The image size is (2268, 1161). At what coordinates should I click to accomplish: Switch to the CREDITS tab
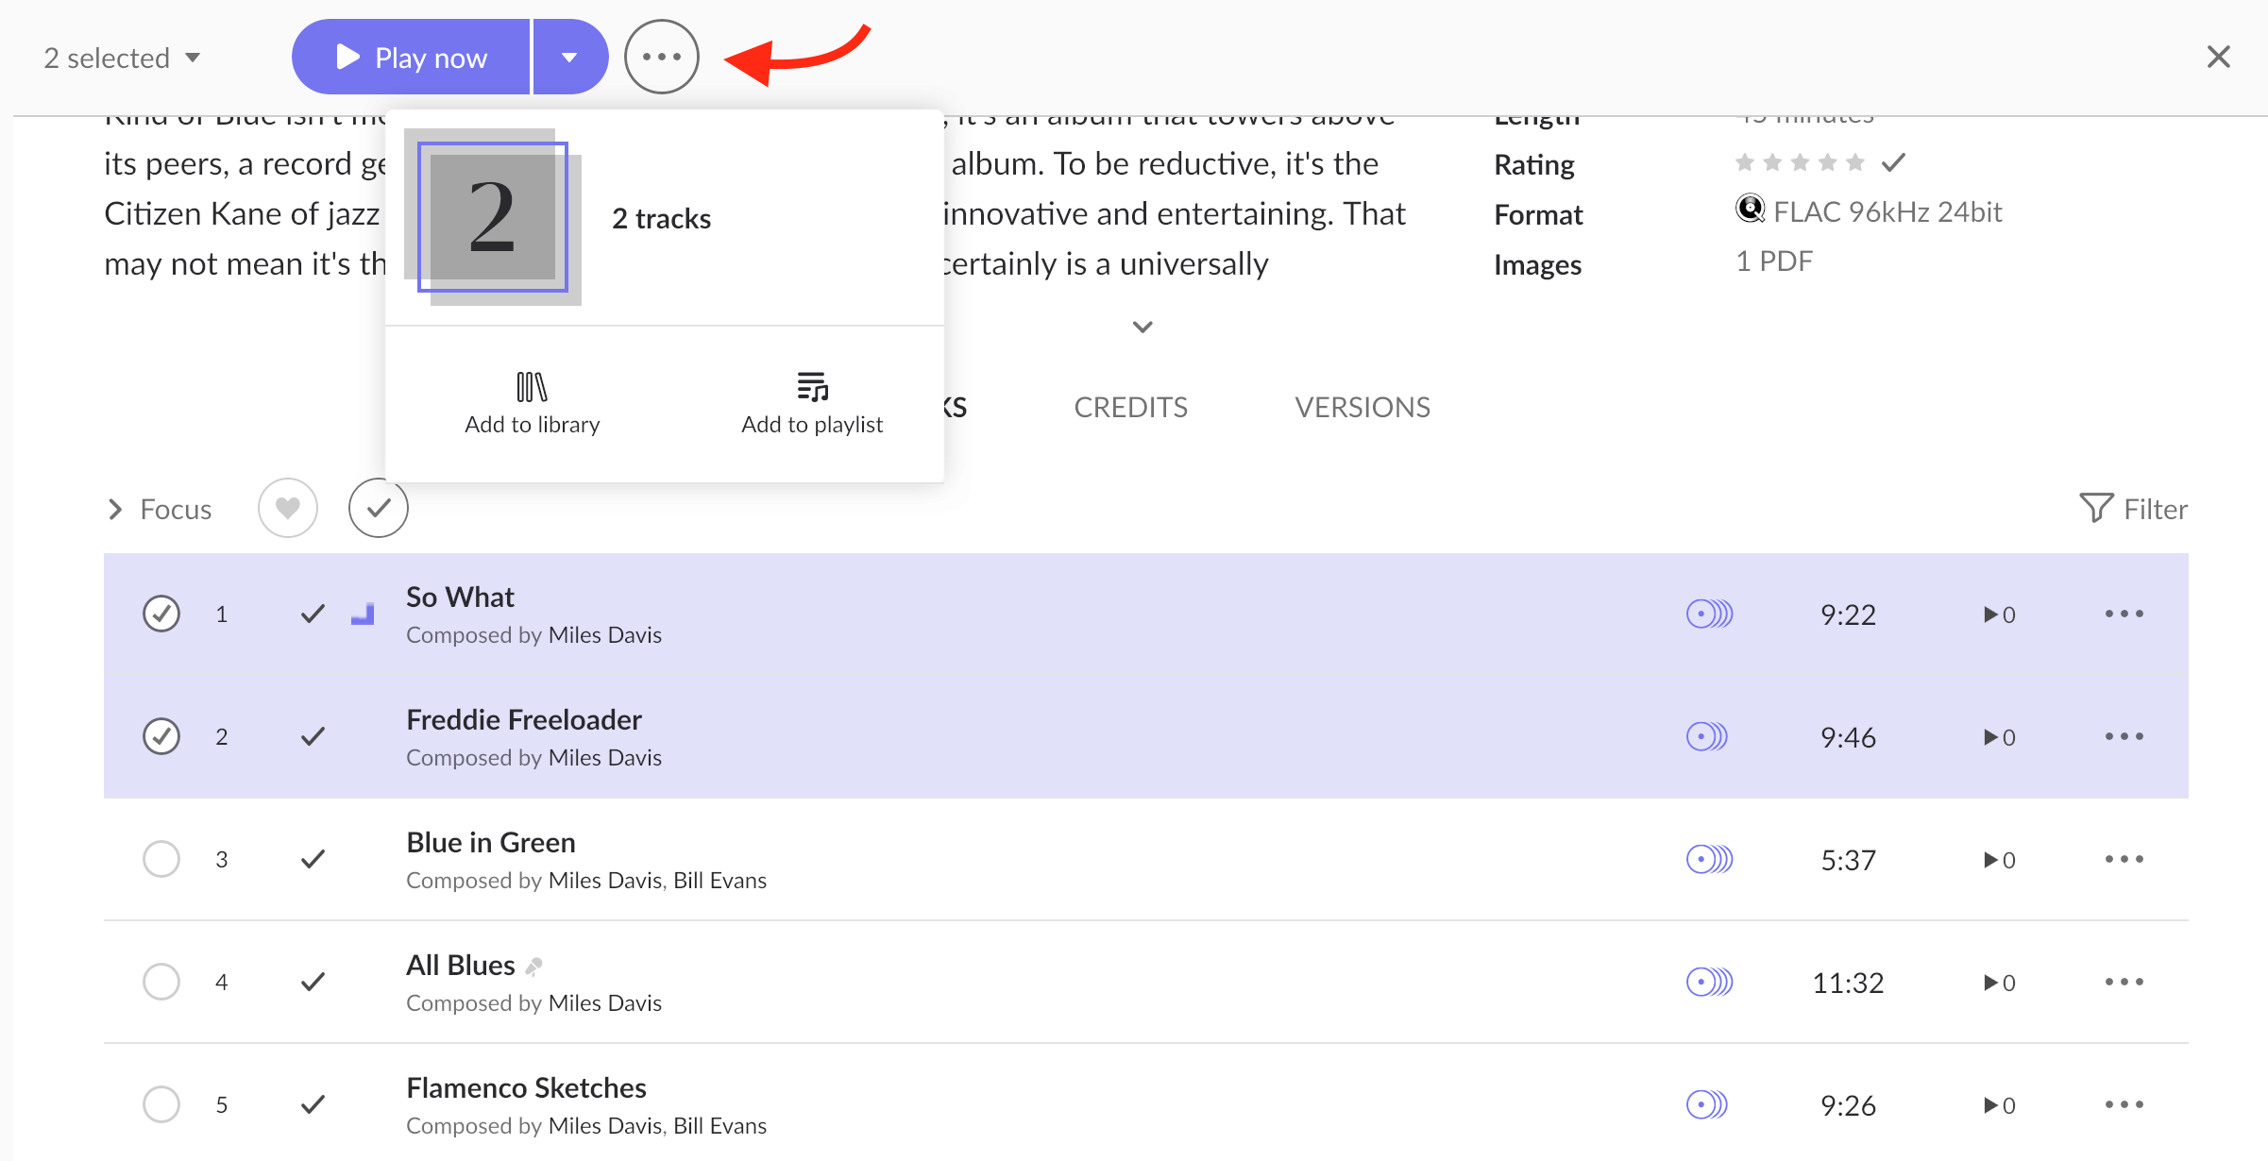pos(1130,407)
